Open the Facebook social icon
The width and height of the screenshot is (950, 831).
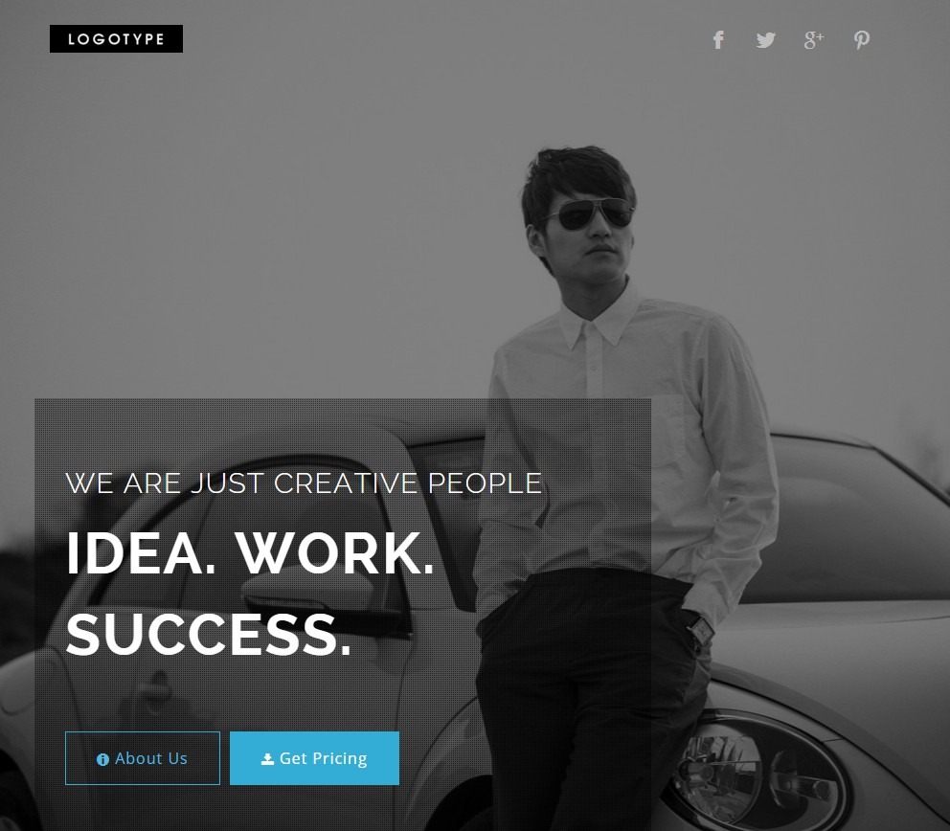(718, 40)
